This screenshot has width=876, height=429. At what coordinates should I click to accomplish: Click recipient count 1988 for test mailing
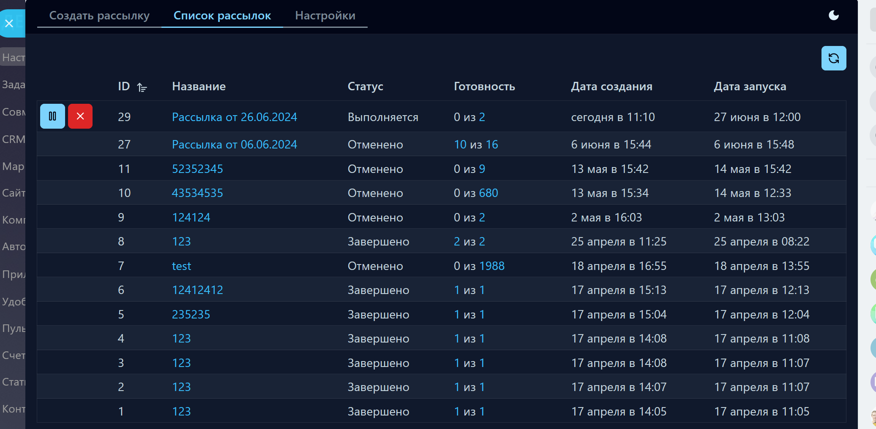click(x=492, y=266)
